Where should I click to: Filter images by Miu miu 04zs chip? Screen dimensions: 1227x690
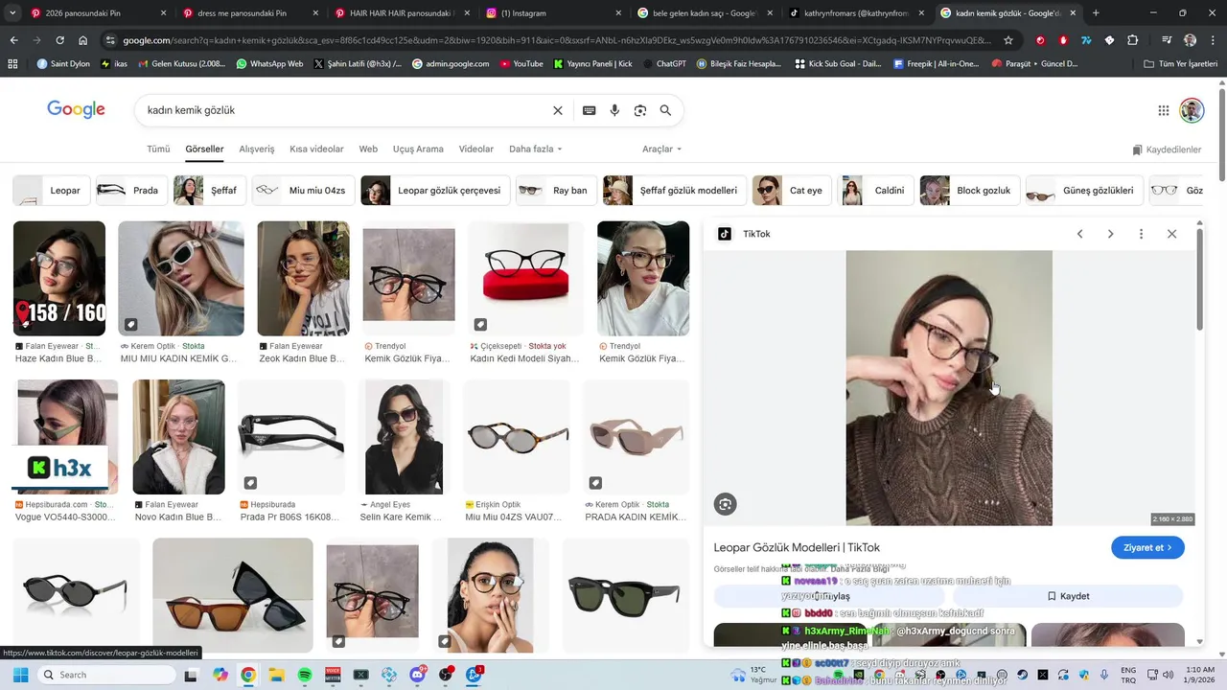[303, 191]
